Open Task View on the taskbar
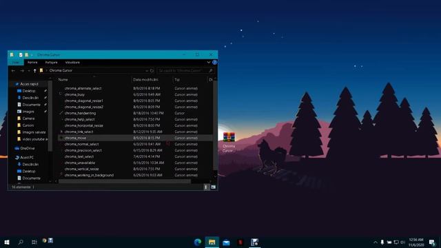This screenshot has width=441, height=248. click(x=34, y=242)
